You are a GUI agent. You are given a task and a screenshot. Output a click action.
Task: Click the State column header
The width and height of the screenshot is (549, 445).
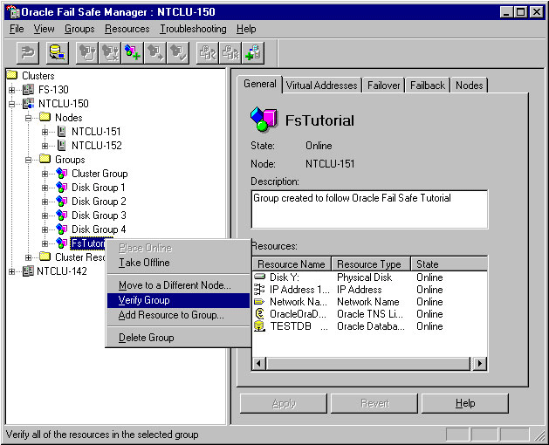[x=449, y=264]
